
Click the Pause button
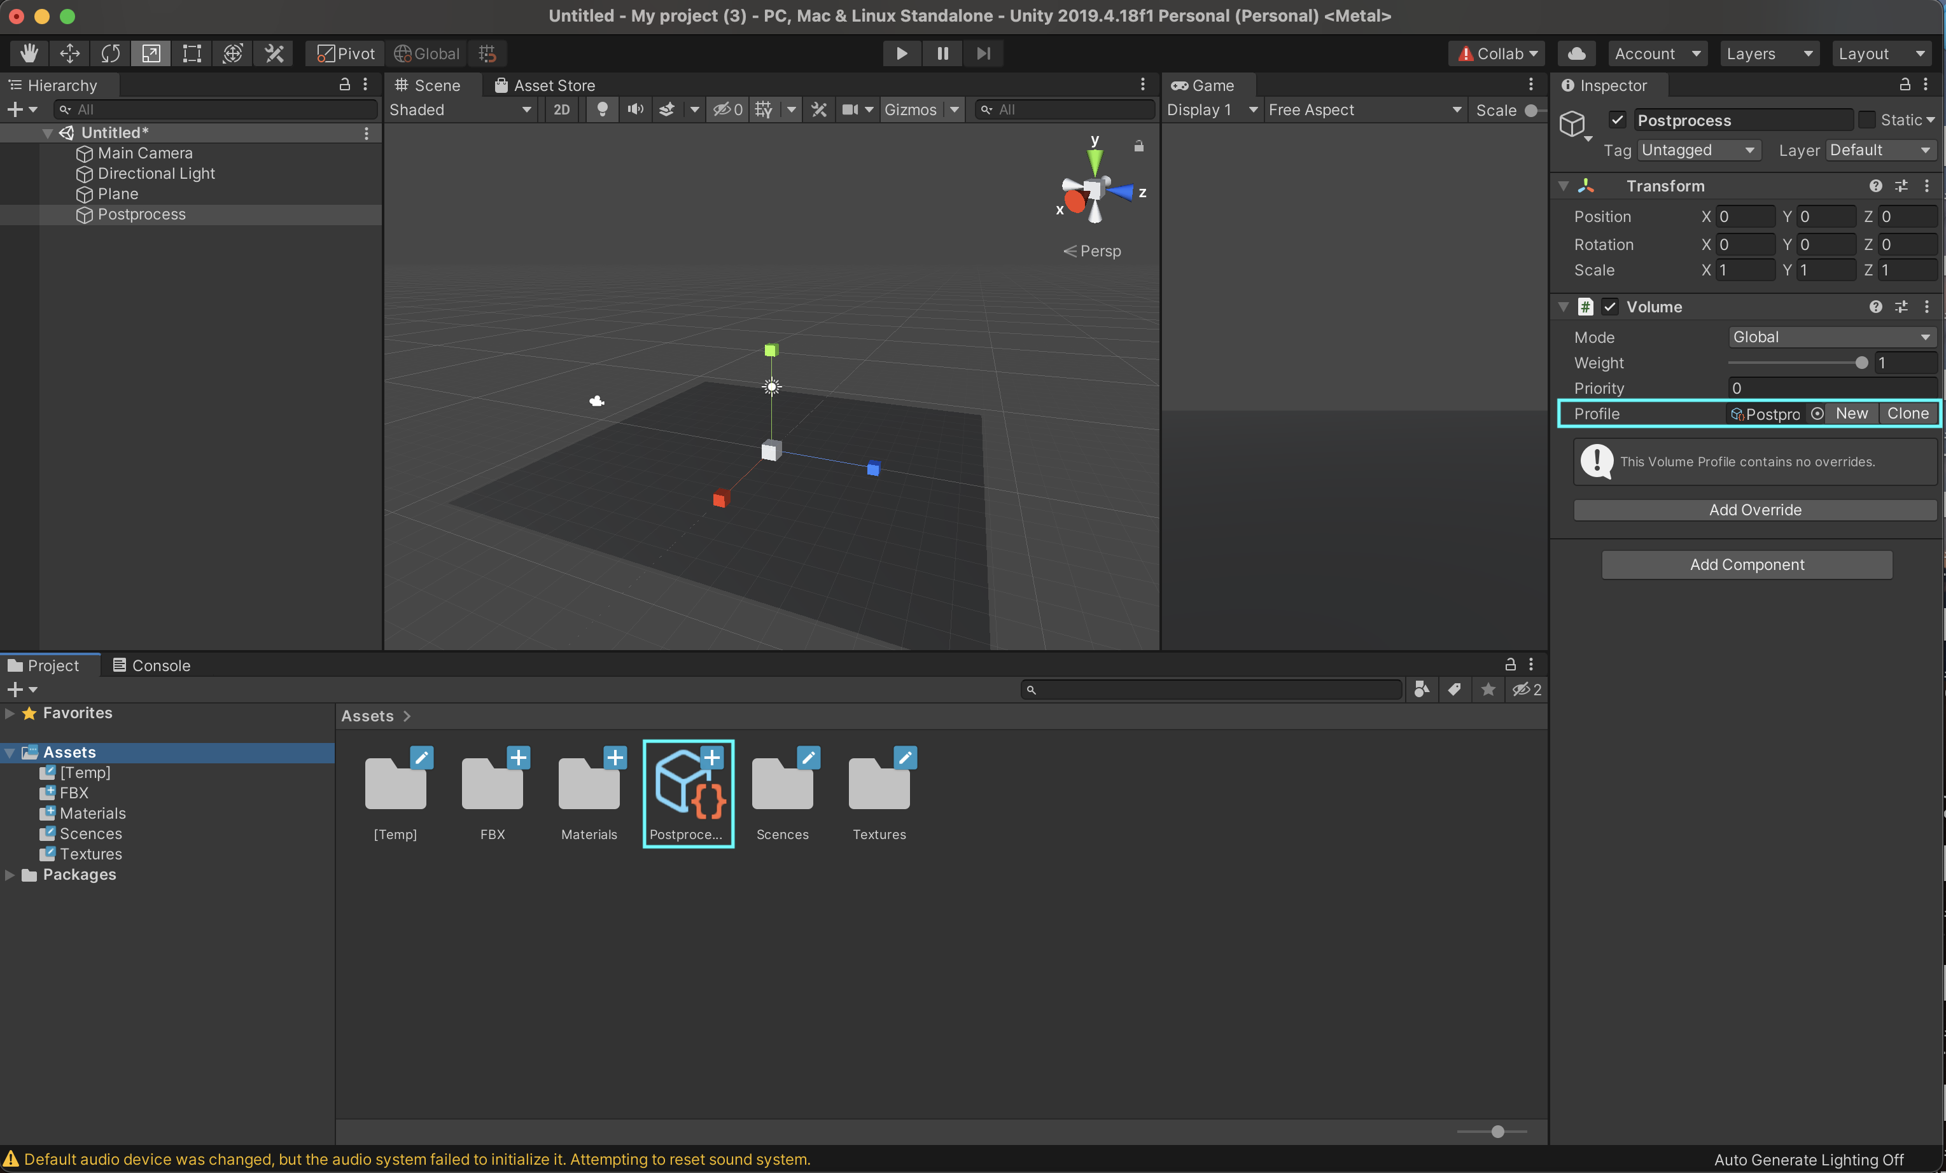[x=942, y=53]
